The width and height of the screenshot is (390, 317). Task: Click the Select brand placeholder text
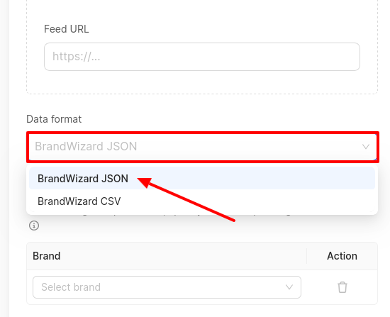pos(71,287)
